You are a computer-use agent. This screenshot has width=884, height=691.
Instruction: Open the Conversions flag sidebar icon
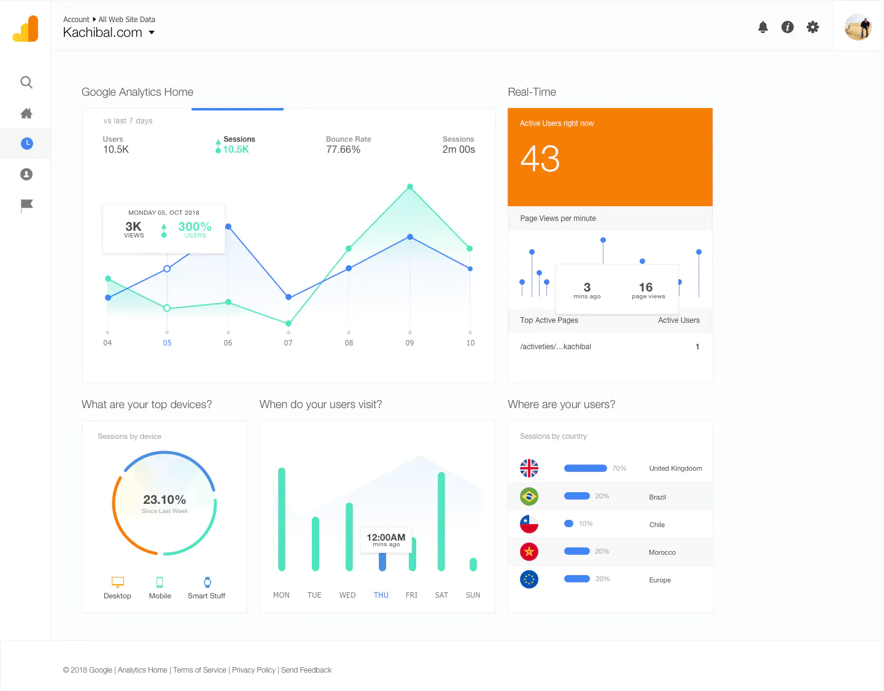point(26,206)
